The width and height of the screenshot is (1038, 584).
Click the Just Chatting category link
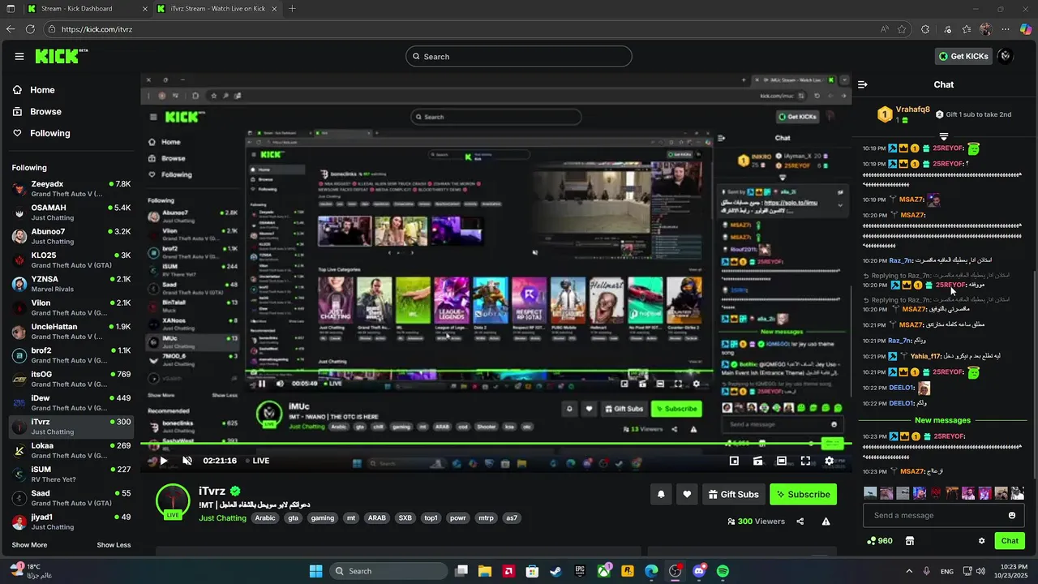tap(222, 518)
